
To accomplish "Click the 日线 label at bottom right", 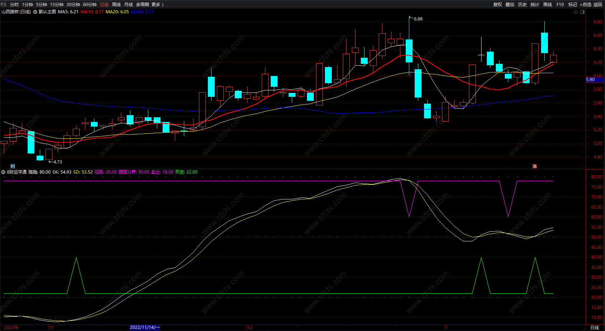I will [595, 327].
